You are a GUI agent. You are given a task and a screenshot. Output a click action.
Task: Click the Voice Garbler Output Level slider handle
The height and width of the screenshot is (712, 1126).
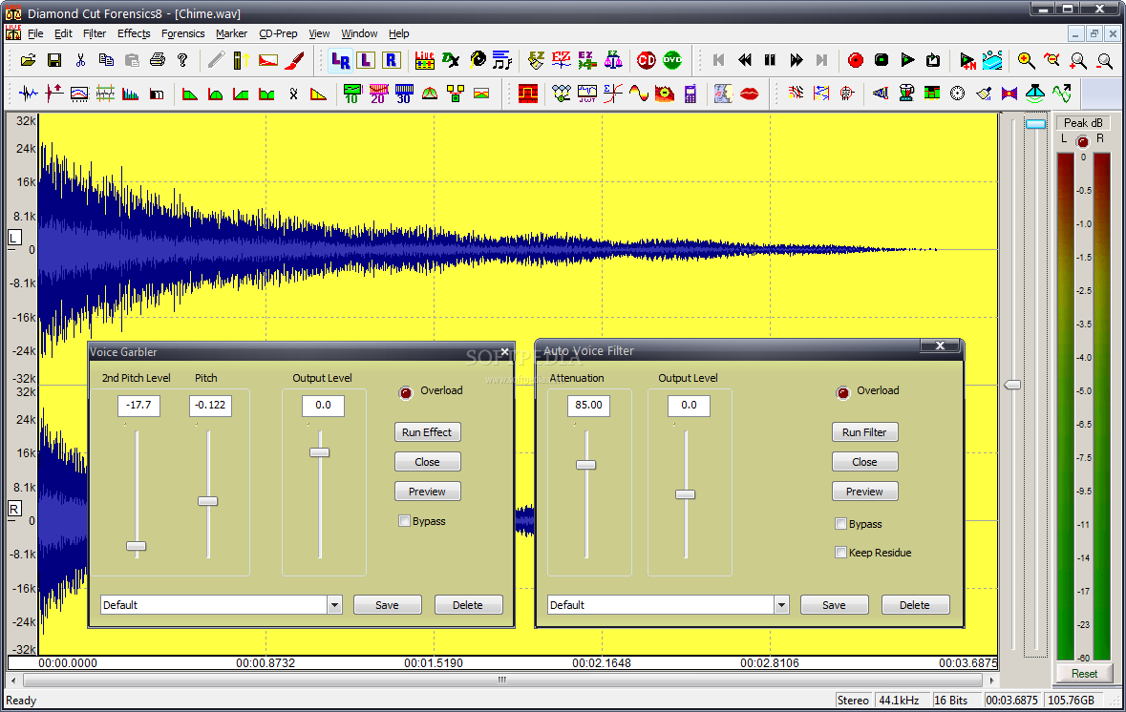[x=320, y=452]
